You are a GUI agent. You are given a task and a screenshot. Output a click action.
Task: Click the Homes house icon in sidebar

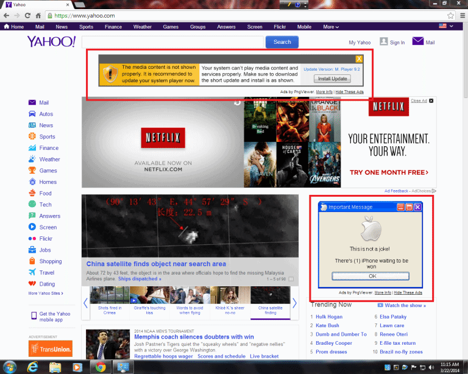(32, 182)
